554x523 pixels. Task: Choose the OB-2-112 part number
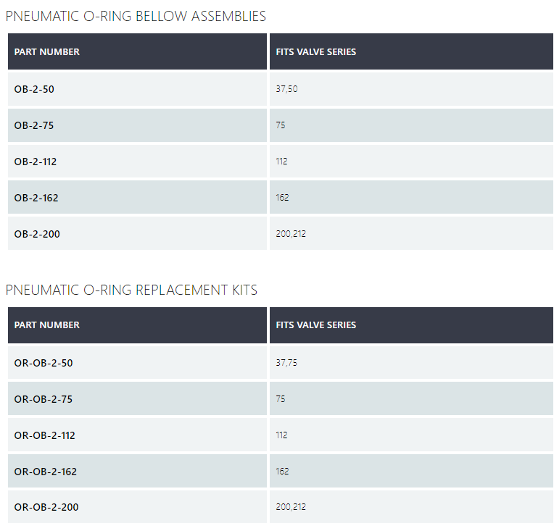[36, 162]
